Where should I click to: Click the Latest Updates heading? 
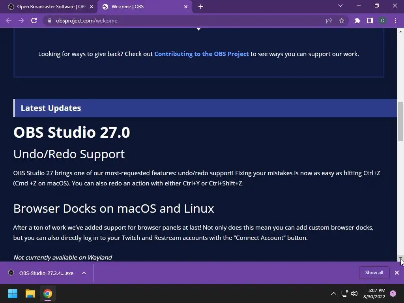(51, 108)
